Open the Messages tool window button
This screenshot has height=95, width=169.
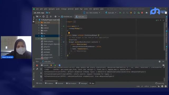click(83, 83)
